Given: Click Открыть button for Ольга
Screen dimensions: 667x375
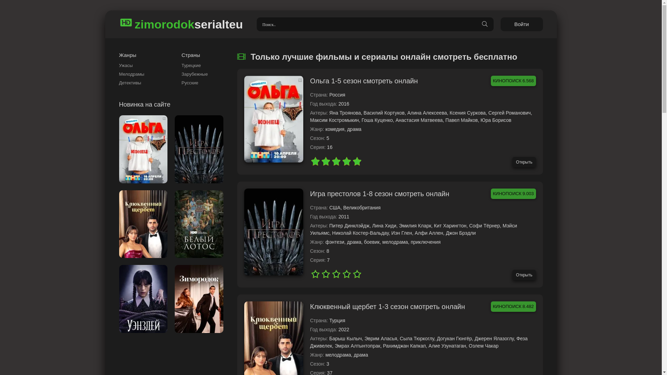Looking at the screenshot, I should coord(524,162).
